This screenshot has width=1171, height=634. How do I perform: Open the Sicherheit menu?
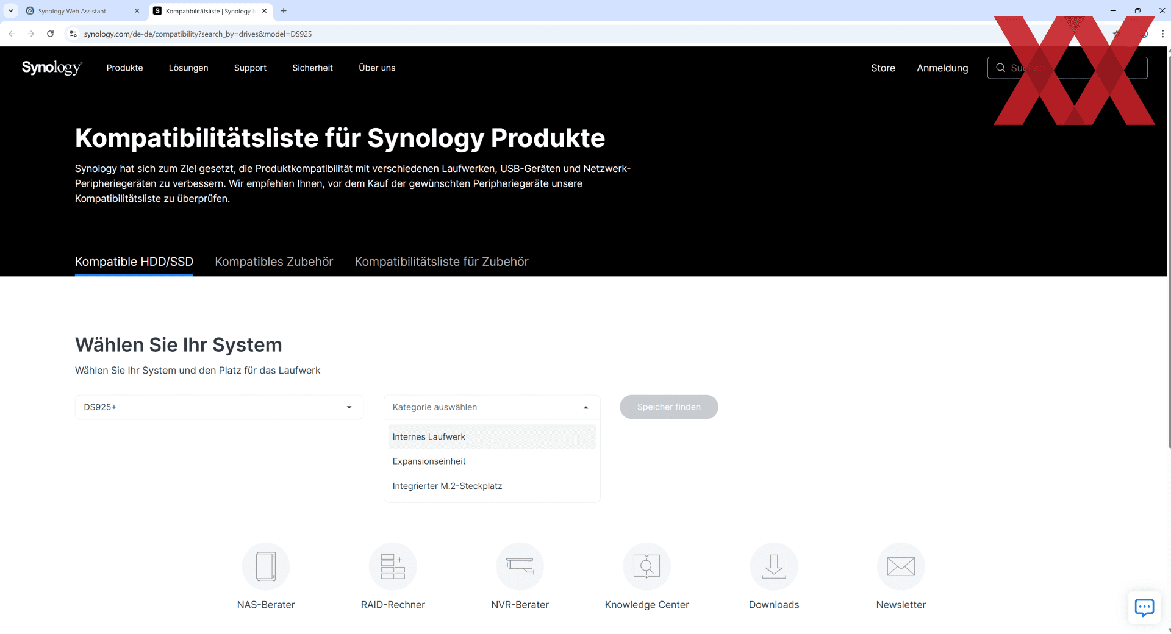click(x=312, y=68)
